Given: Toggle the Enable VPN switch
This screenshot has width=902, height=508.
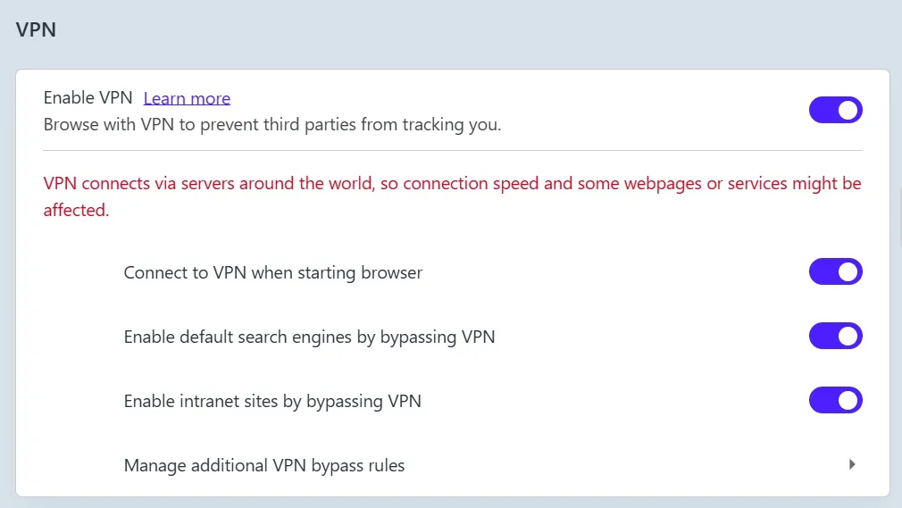Looking at the screenshot, I should (835, 110).
